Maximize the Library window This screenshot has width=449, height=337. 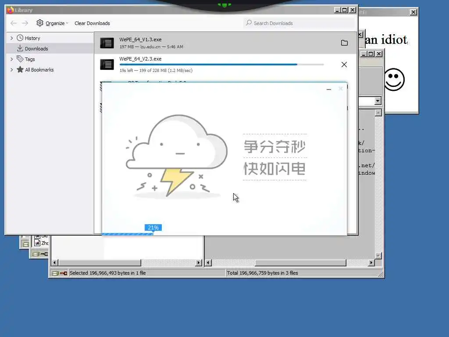(x=345, y=10)
